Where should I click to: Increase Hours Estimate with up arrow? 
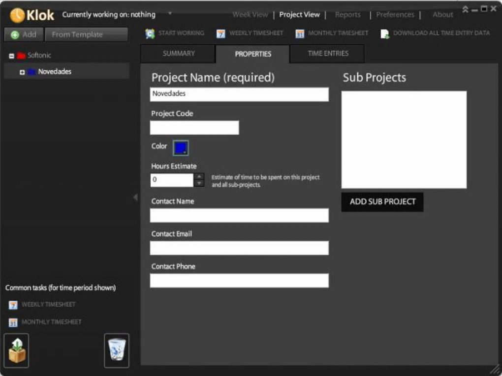click(x=199, y=176)
